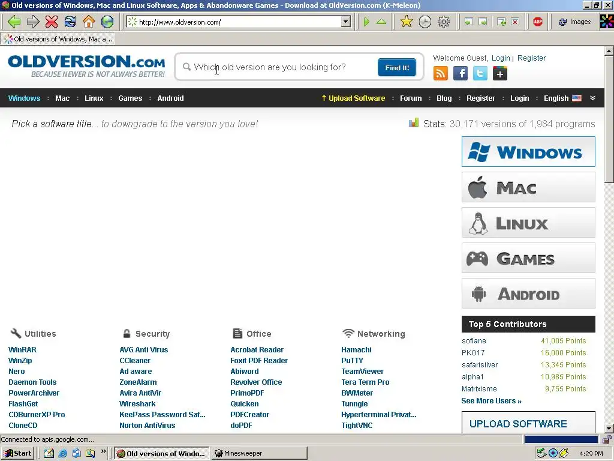Click See More Users link
Screen dimensions: 614x461
pyautogui.click(x=492, y=401)
